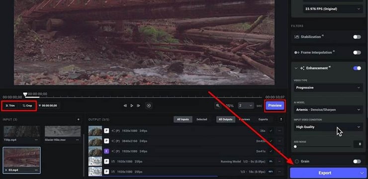Click the zoom magnifier icon

[218, 106]
